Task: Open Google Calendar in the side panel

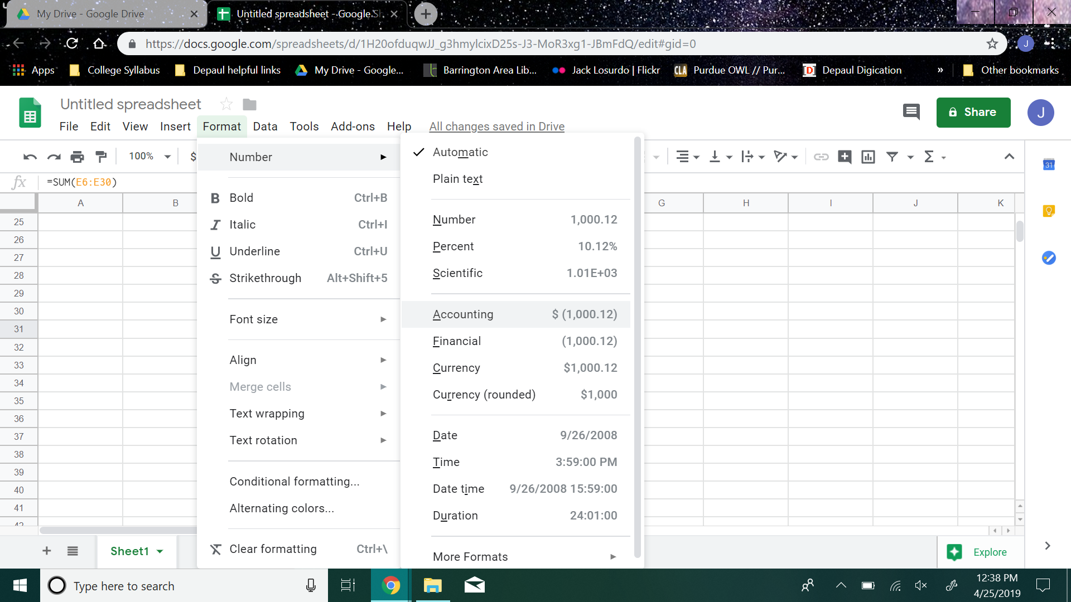Action: [1049, 164]
